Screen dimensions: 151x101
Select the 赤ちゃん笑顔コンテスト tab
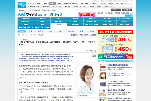click(x=26, y=28)
